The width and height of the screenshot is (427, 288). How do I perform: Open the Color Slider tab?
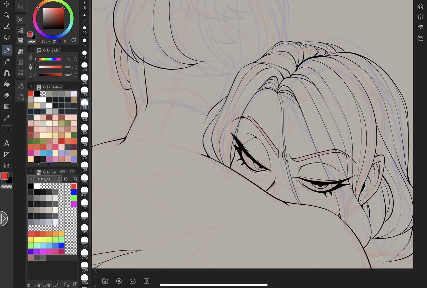pyautogui.click(x=51, y=50)
